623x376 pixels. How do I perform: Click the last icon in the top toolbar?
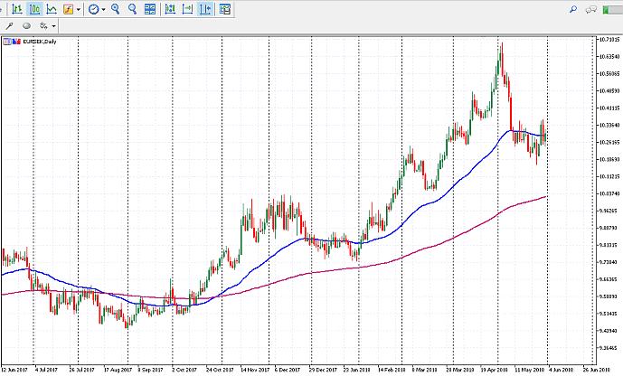click(x=223, y=9)
